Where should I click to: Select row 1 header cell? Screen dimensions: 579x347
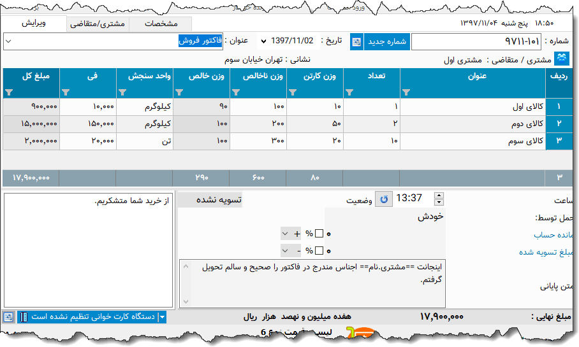[x=559, y=106]
